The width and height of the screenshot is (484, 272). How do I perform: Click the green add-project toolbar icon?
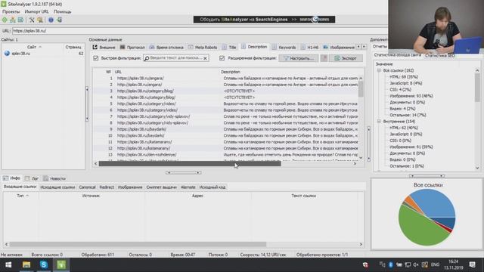pos(5,20)
